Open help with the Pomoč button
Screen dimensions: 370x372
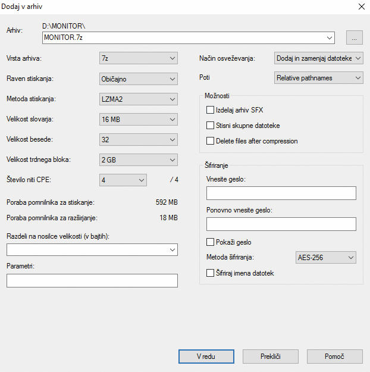coord(335,357)
